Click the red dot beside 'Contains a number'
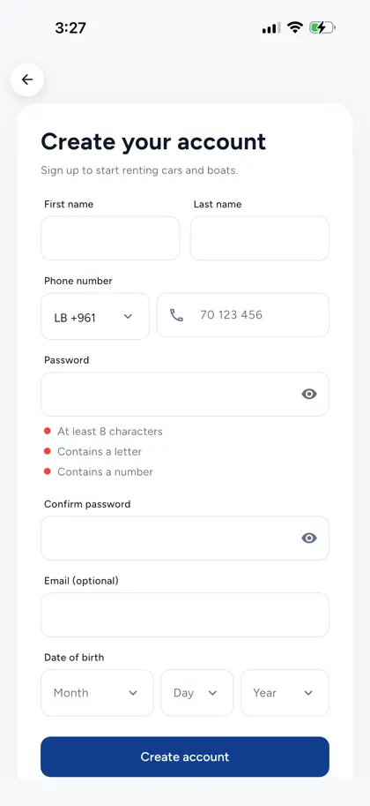This screenshot has height=806, width=370. [x=48, y=471]
